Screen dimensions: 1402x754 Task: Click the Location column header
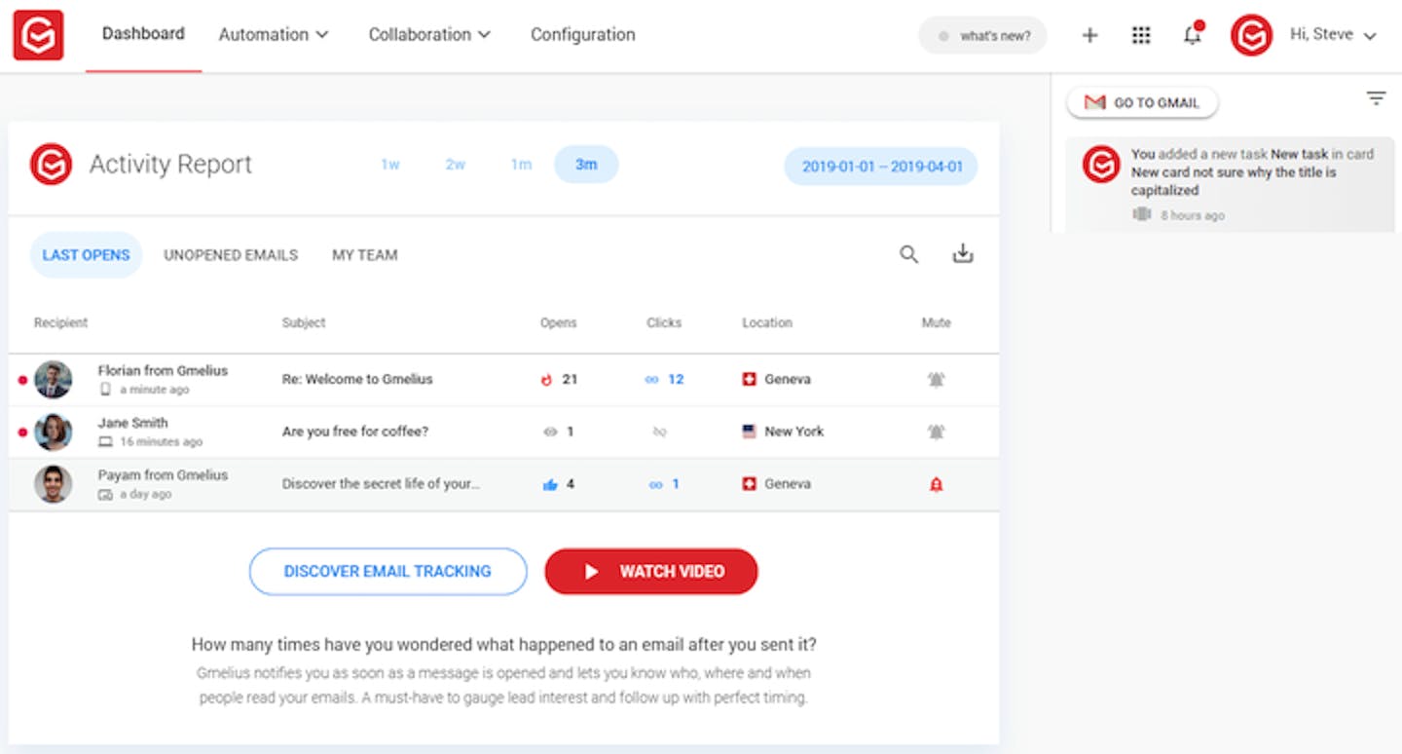767,322
